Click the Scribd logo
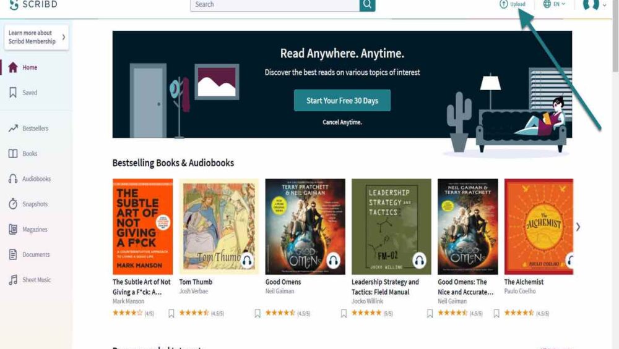 [33, 4]
